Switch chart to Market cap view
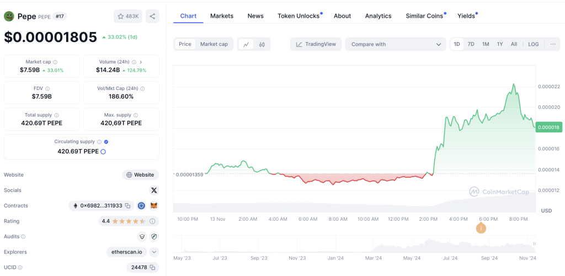 (x=214, y=44)
